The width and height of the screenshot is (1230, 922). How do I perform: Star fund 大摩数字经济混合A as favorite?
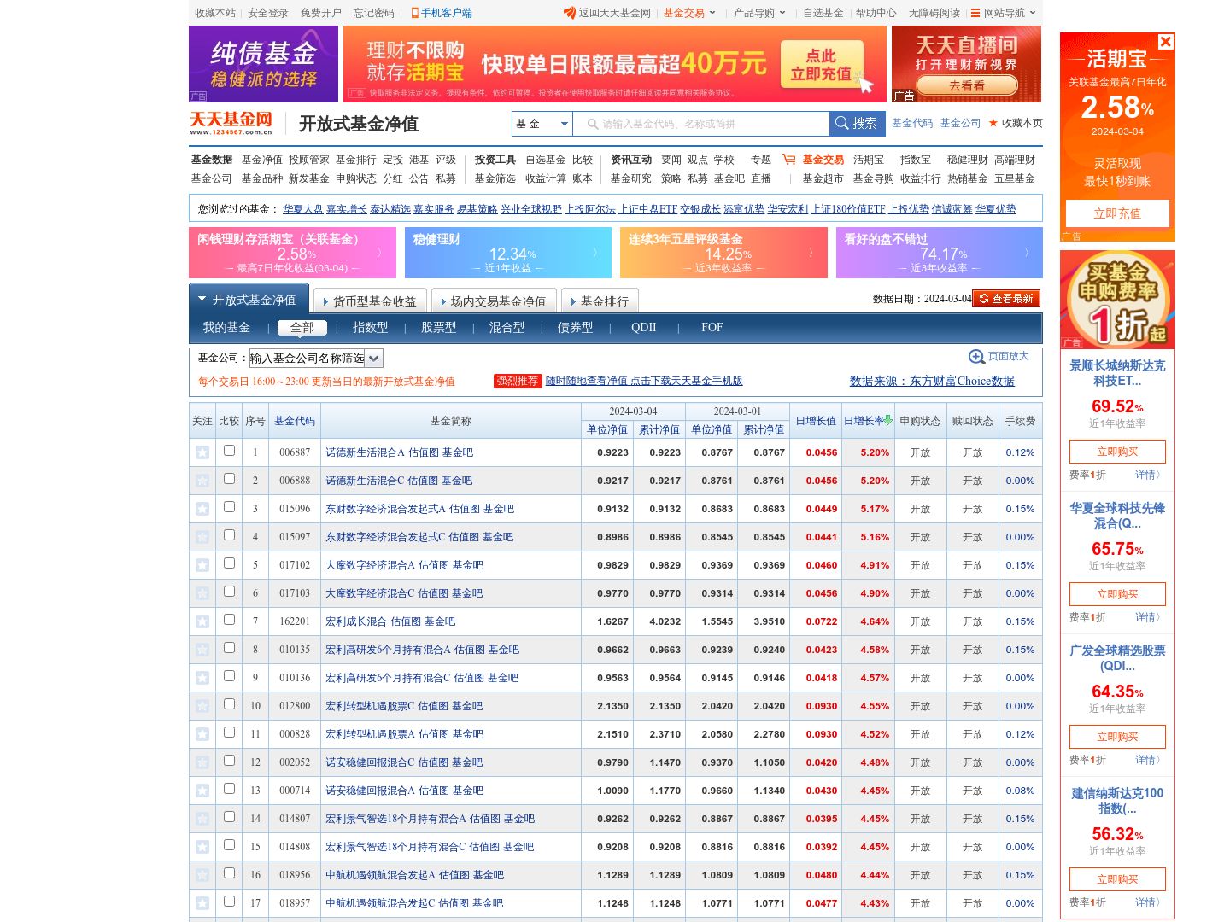point(202,565)
